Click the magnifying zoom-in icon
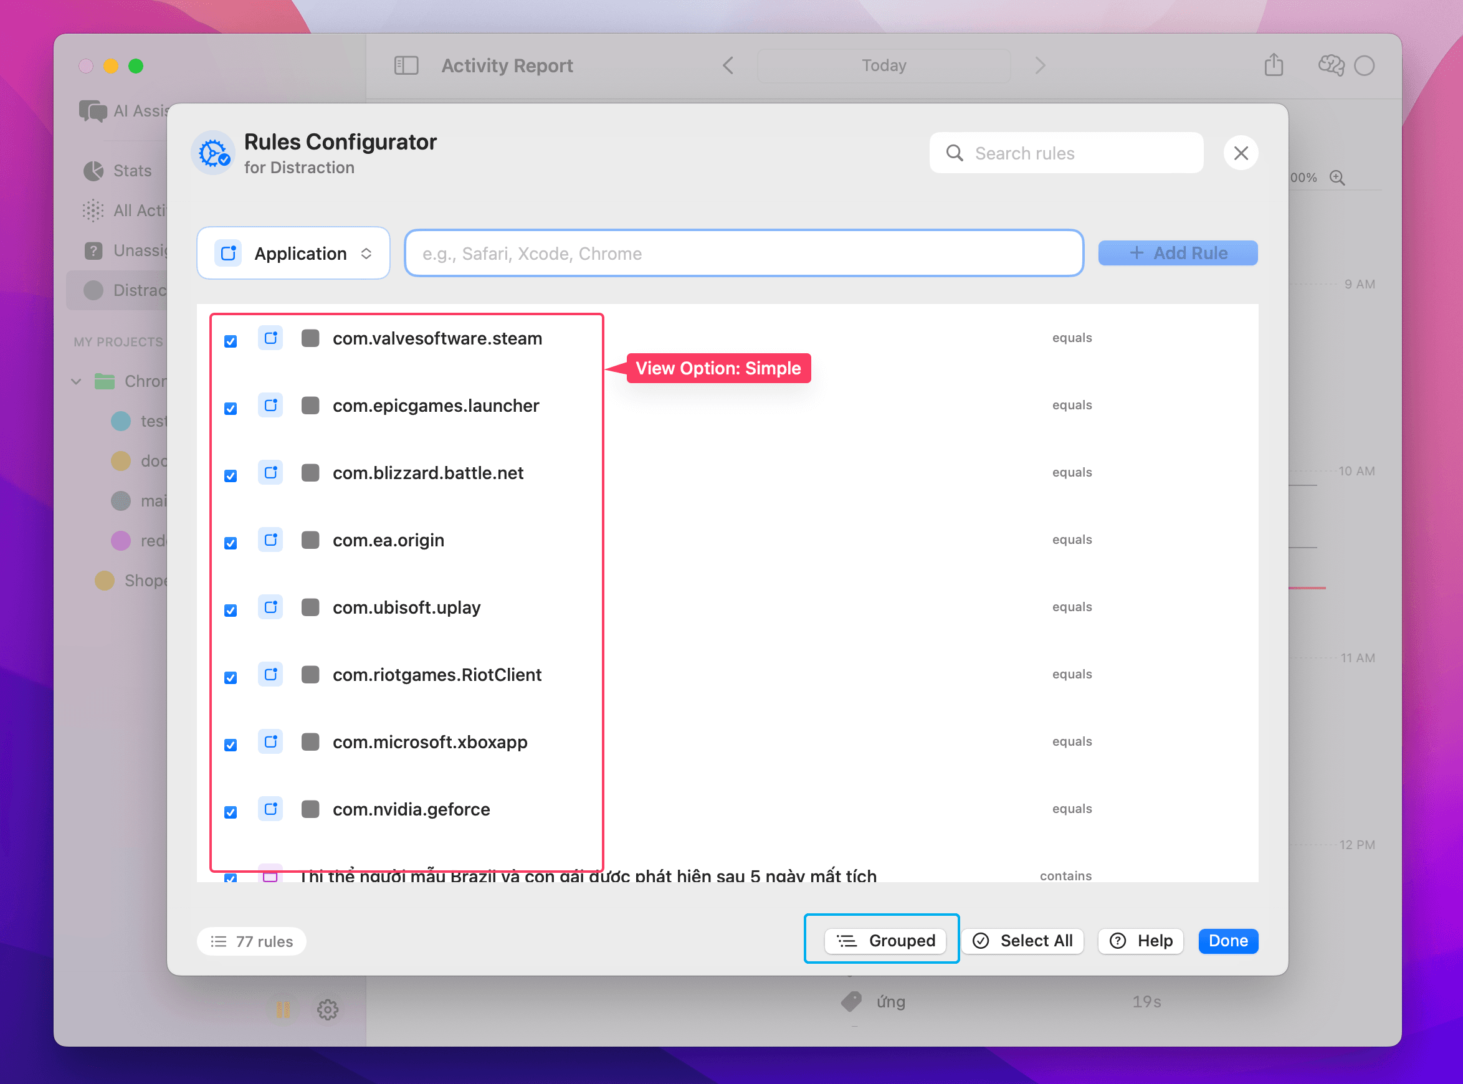Screen dimensions: 1463x1084 (x=1337, y=178)
